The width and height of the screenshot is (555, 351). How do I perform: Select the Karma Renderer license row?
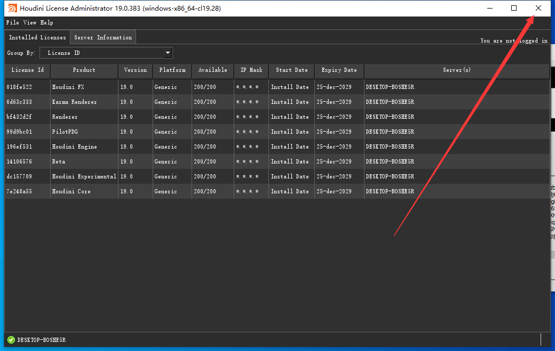(x=74, y=102)
